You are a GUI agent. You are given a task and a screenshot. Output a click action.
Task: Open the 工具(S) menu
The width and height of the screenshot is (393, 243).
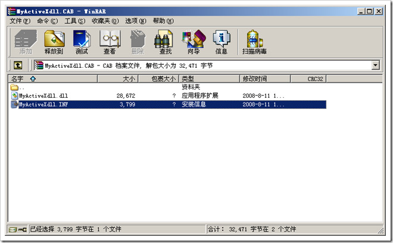click(75, 21)
